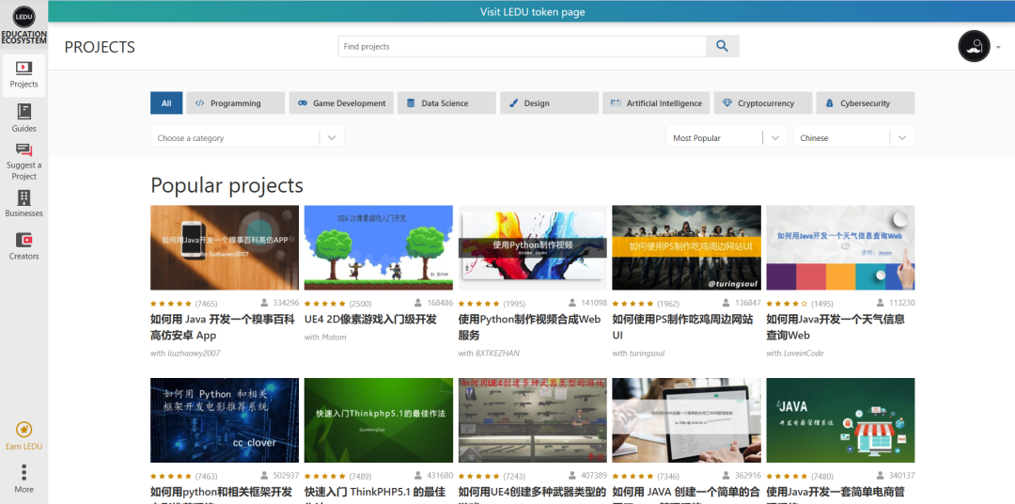Visit creator Motom
This screenshot has width=1015, height=504.
pyautogui.click(x=334, y=337)
